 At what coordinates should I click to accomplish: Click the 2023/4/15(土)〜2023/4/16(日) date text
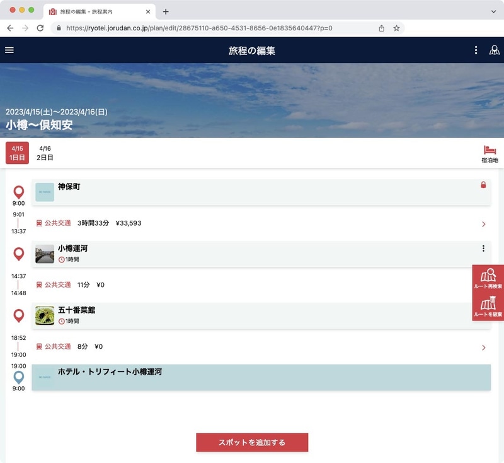[x=57, y=112]
